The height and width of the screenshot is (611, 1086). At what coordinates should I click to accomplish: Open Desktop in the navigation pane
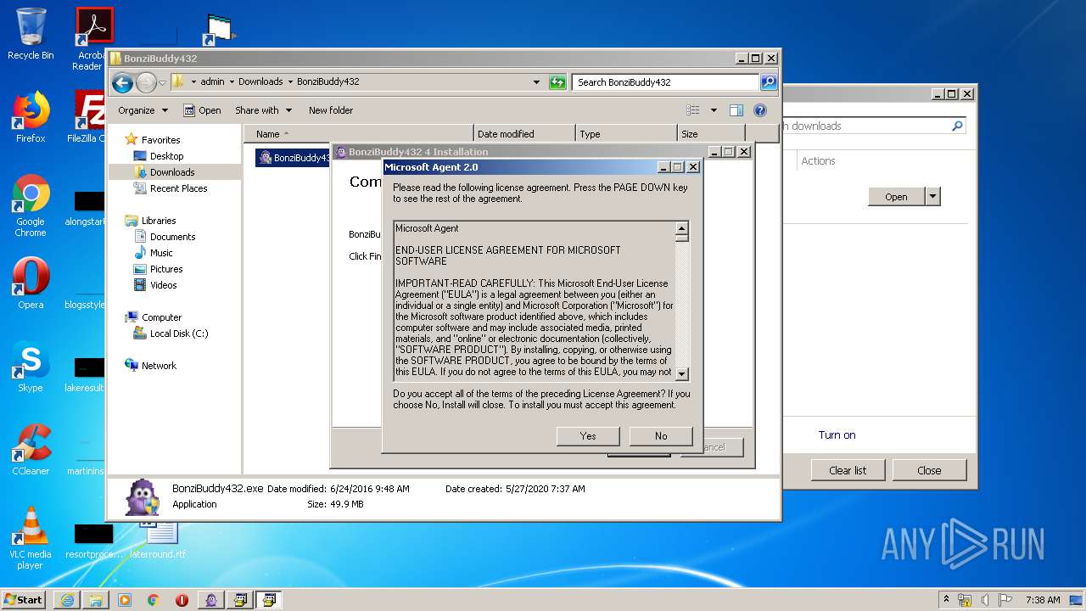[159, 156]
